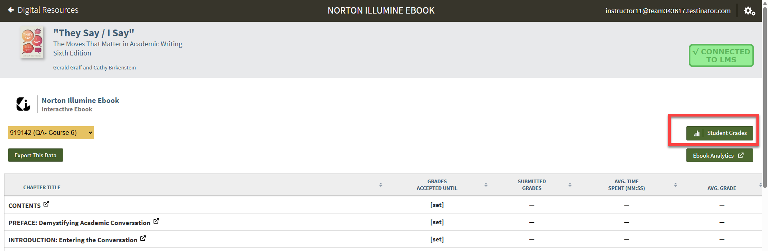768x251 pixels.
Task: Open external link icon next to INTRODUCTION
Action: [143, 238]
